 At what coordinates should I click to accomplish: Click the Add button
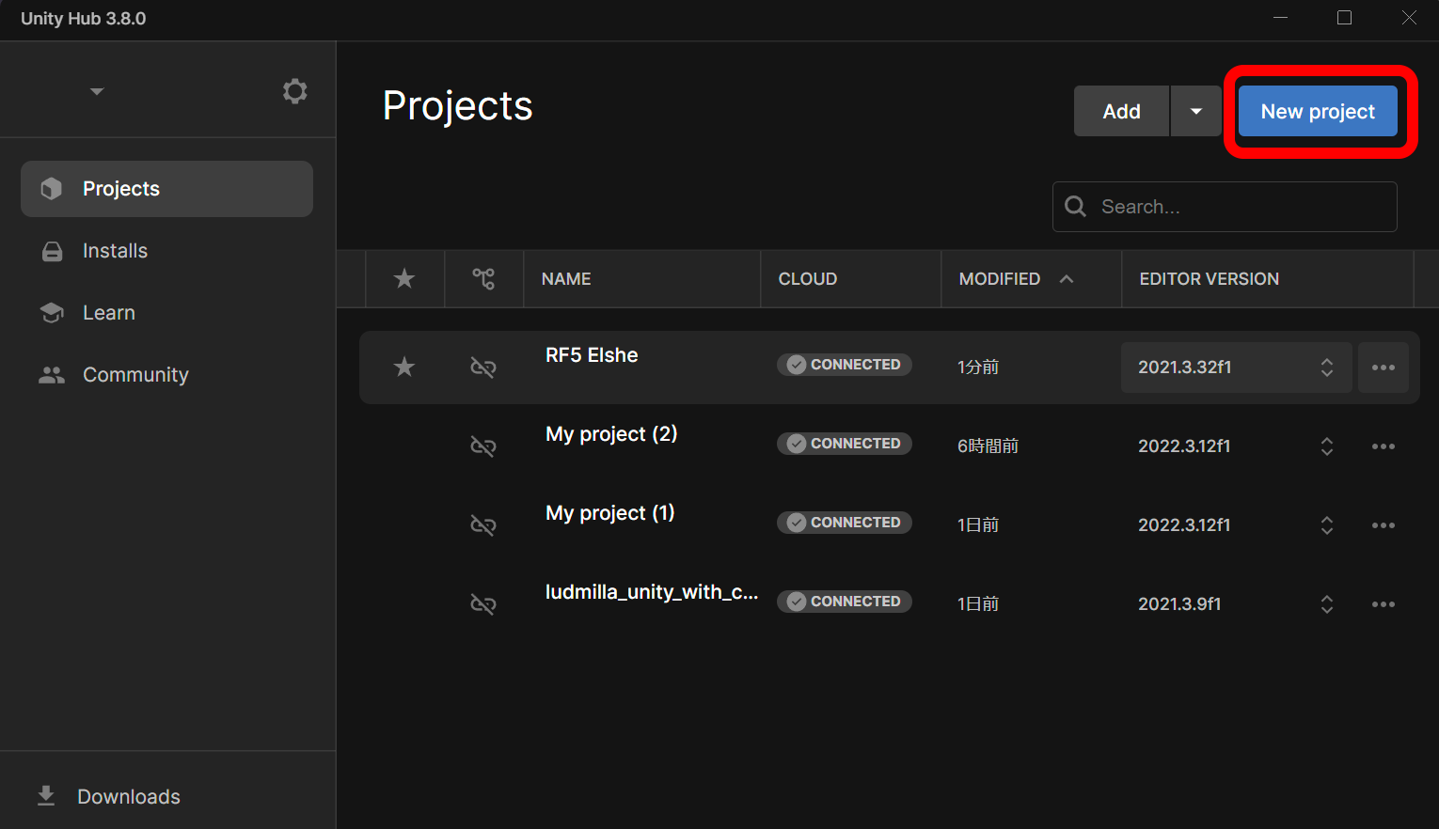(x=1122, y=111)
